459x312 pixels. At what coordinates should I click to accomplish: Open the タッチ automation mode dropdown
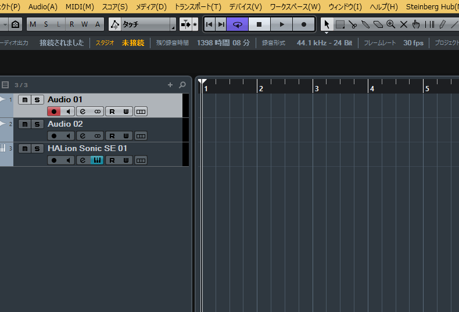[x=148, y=24]
